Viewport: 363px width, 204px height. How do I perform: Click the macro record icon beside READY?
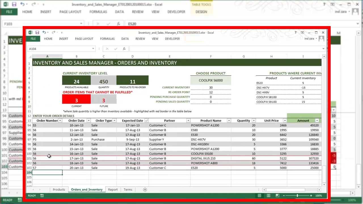(x=42, y=195)
